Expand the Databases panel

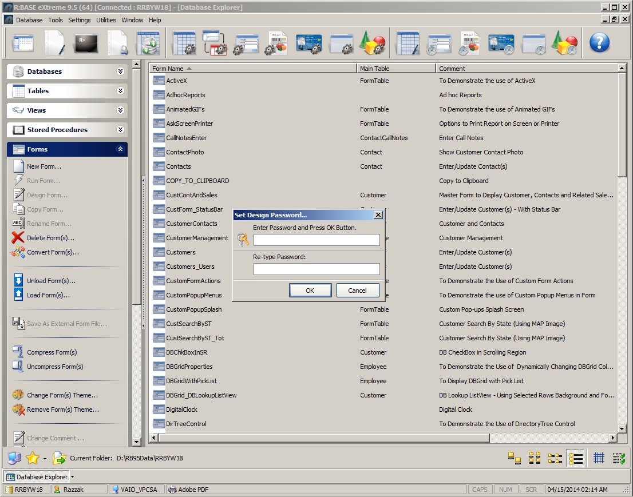point(120,71)
